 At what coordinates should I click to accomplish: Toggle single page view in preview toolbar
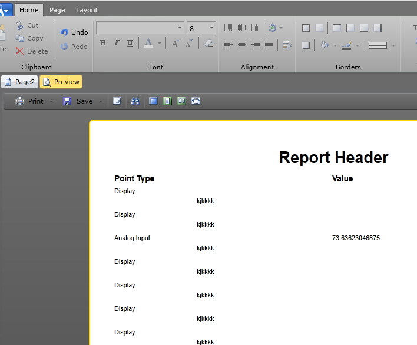pos(167,101)
